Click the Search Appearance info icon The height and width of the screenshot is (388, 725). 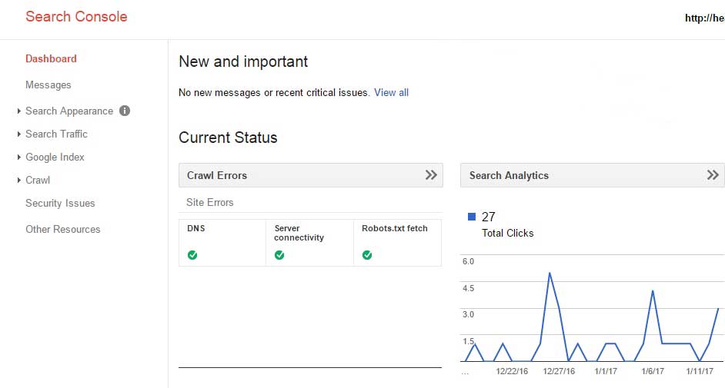[x=125, y=111]
